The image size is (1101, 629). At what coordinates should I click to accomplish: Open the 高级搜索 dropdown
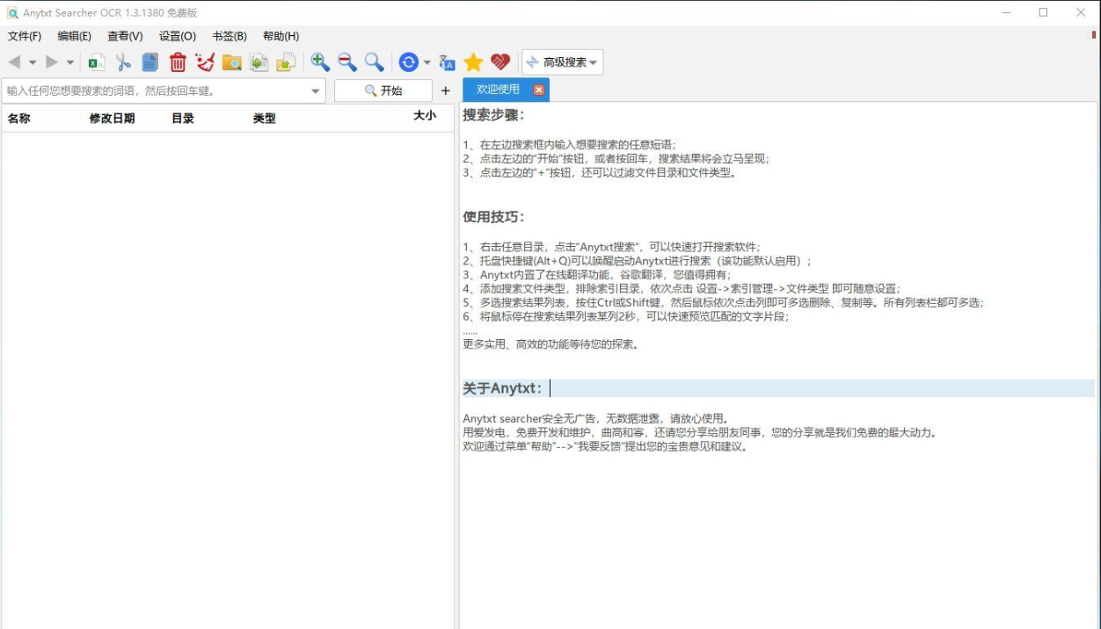(563, 62)
